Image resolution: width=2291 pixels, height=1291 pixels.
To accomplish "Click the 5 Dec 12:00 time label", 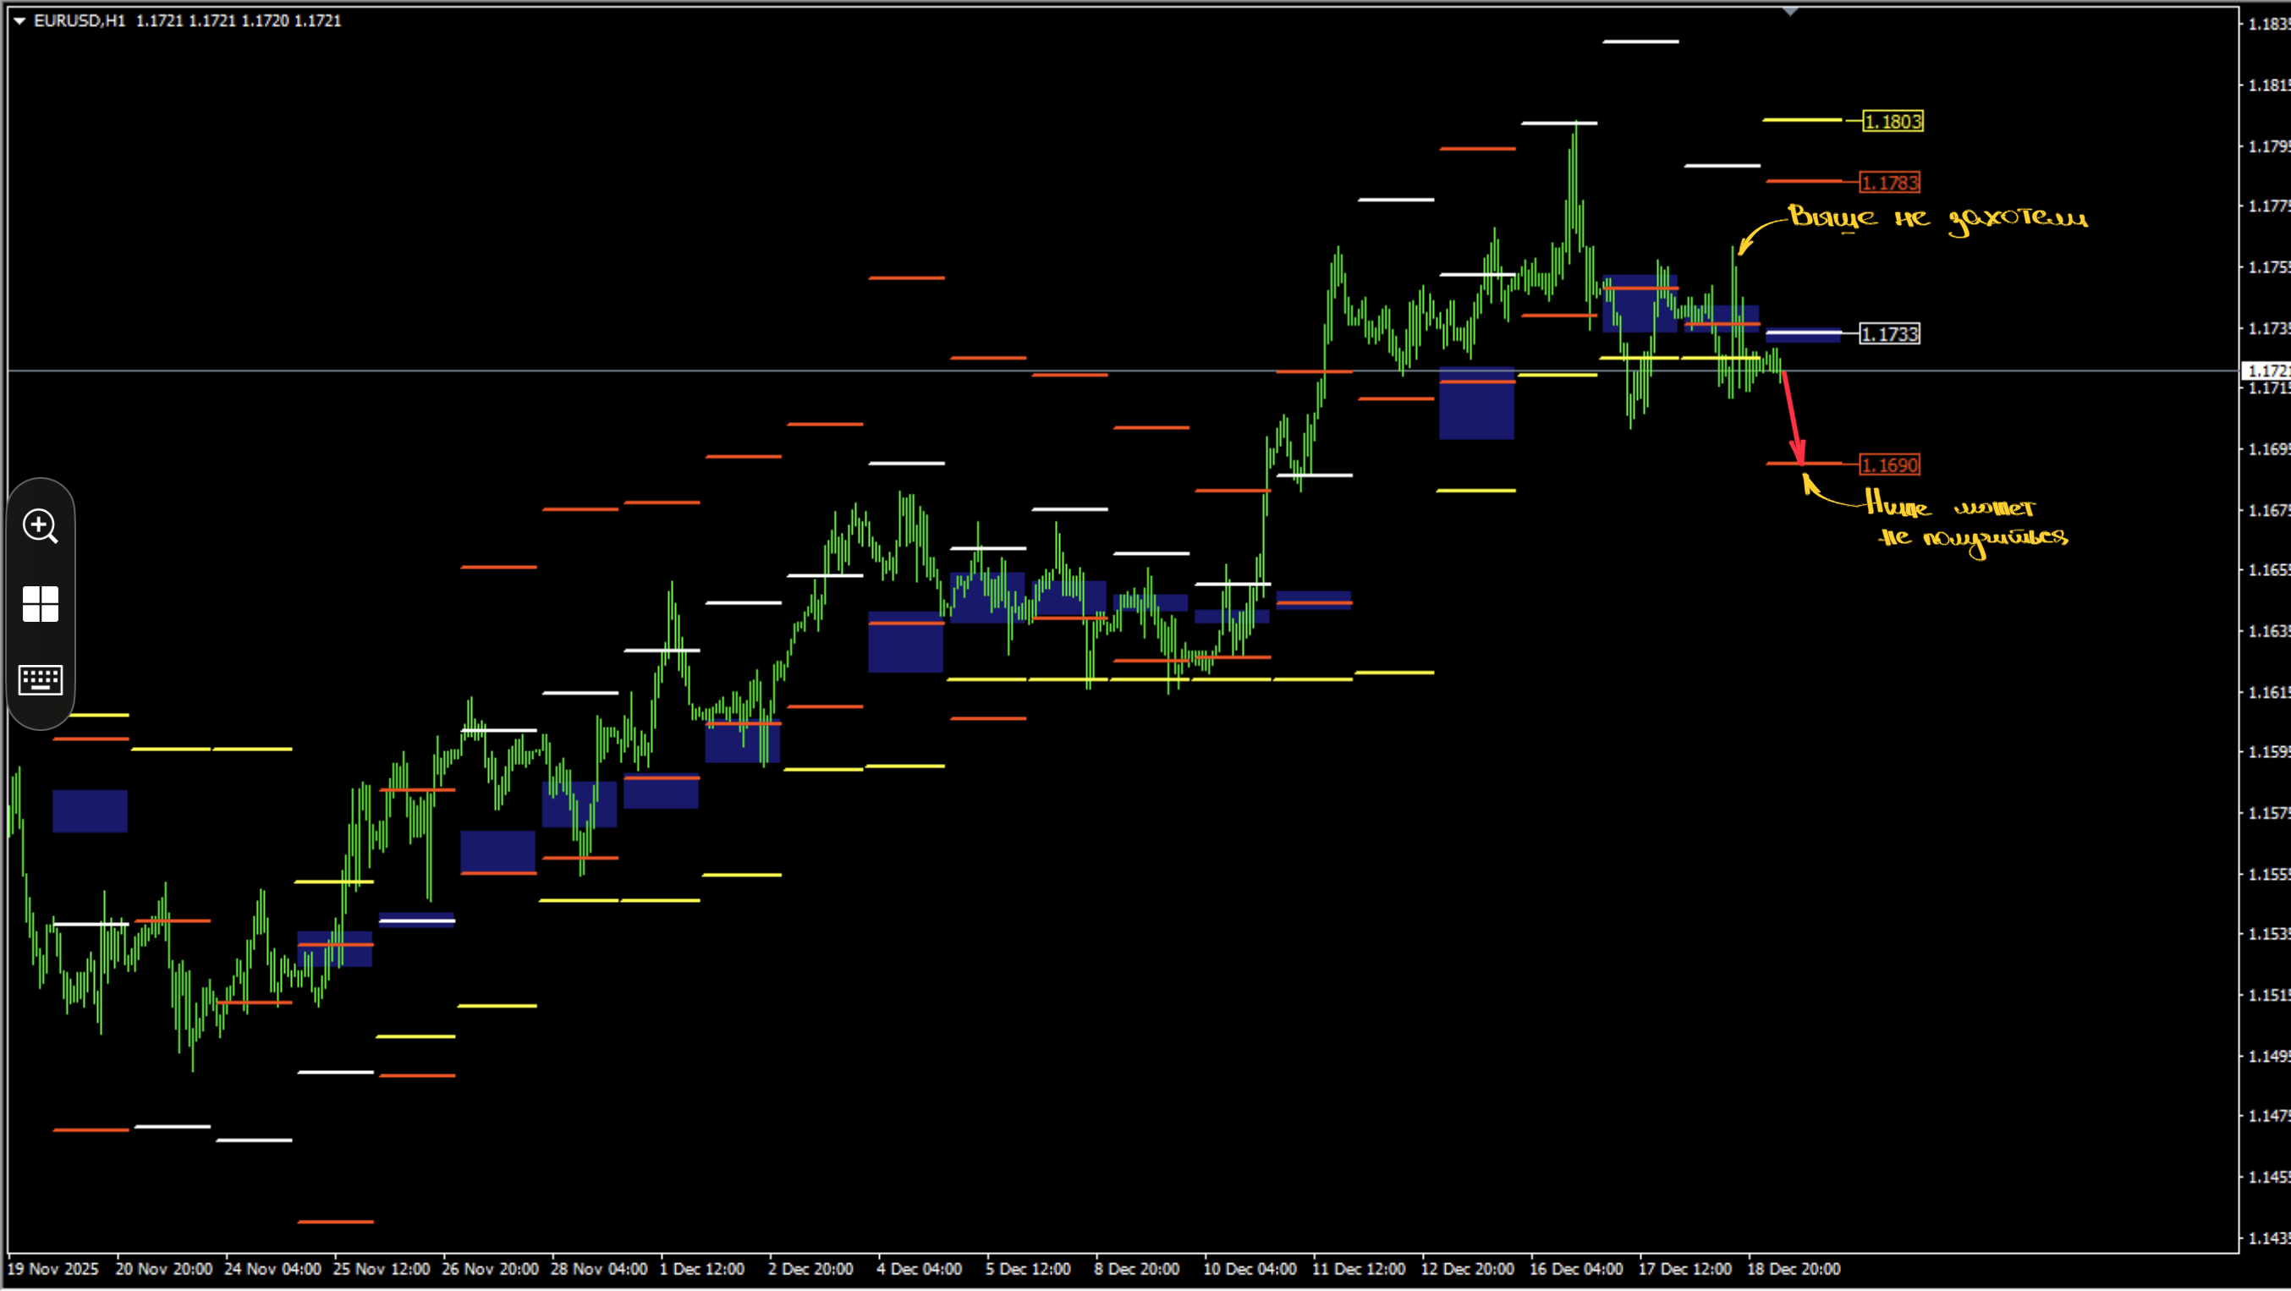I will click(1027, 1269).
